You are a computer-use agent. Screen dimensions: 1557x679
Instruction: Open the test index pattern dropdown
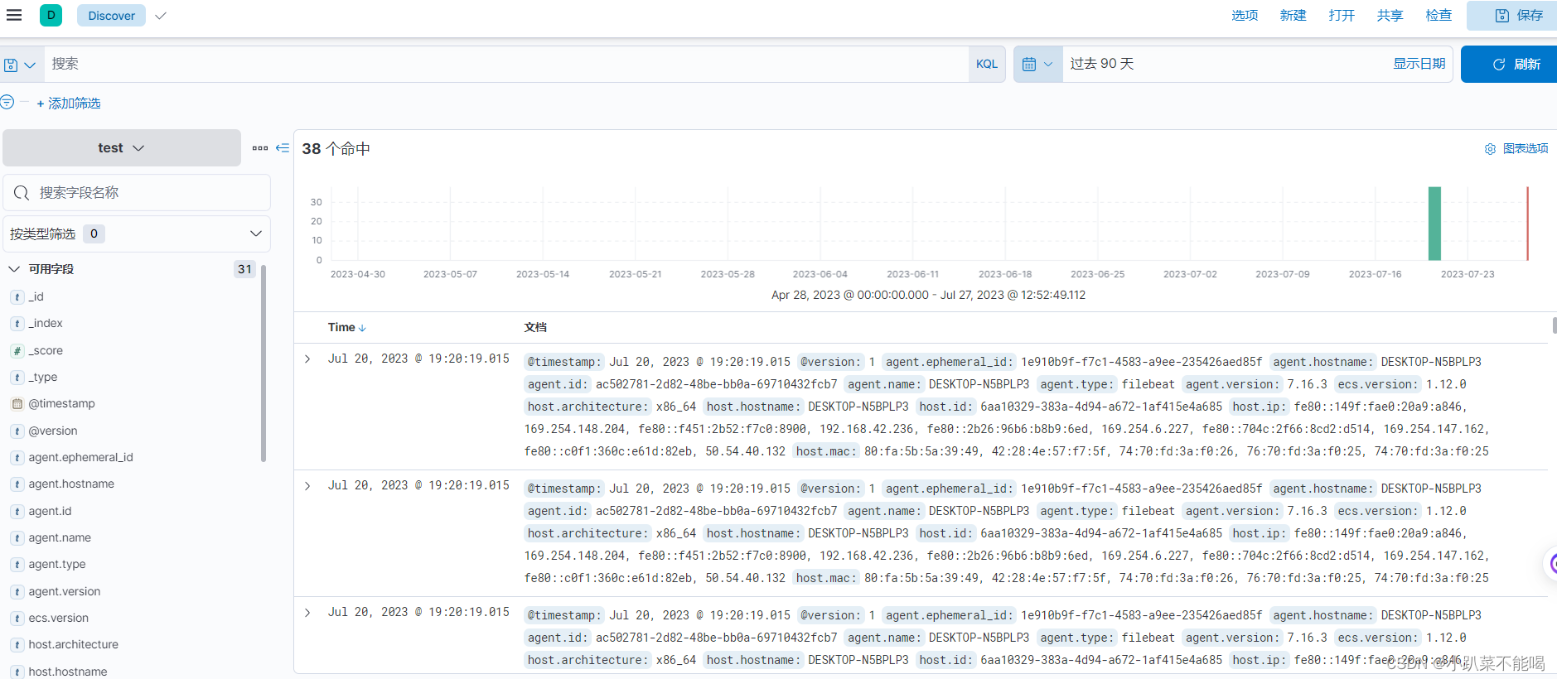122,148
